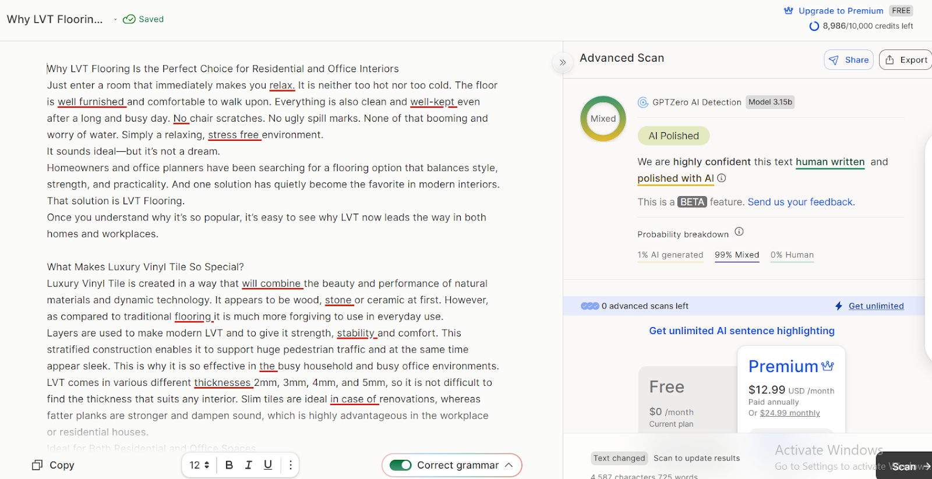The height and width of the screenshot is (479, 932).
Task: Open the 'Send us your feedback' link
Action: (x=801, y=202)
